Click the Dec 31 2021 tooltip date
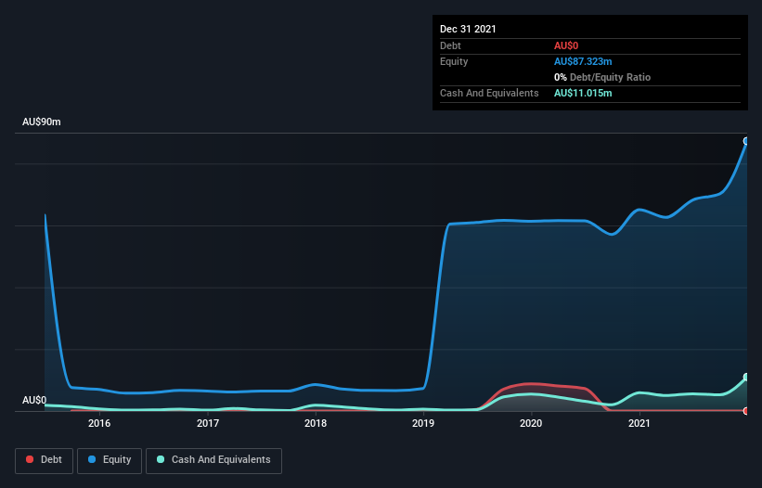 tap(468, 29)
